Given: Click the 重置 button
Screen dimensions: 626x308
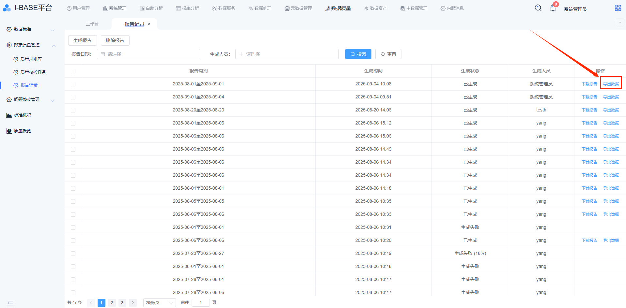Looking at the screenshot, I should click(x=388, y=54).
